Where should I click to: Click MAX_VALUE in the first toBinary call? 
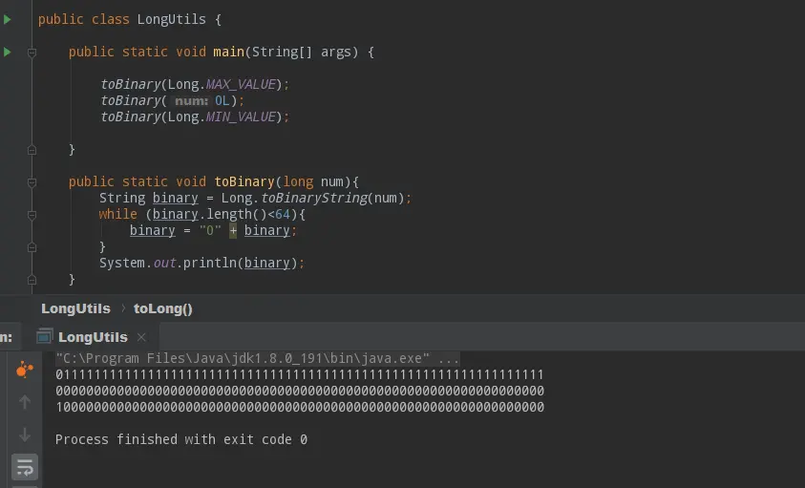241,84
